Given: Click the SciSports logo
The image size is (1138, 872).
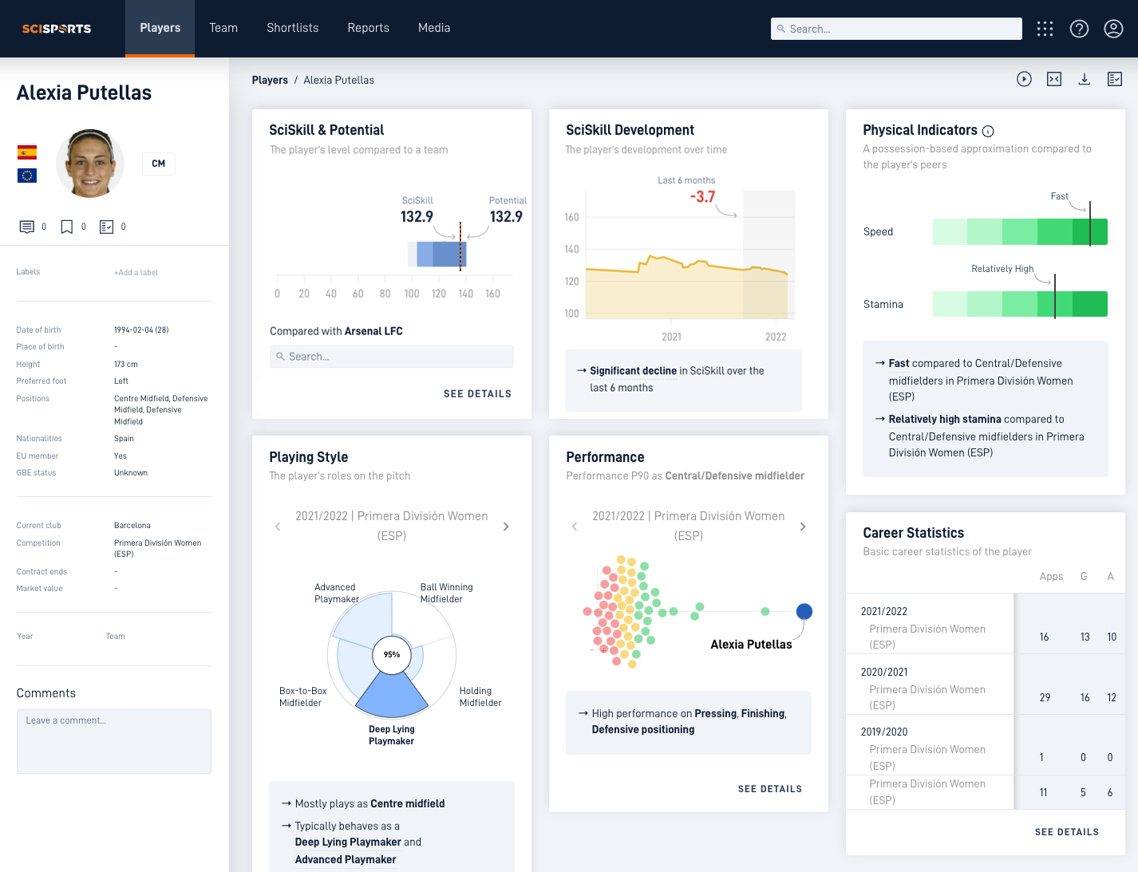Looking at the screenshot, I should pos(57,29).
